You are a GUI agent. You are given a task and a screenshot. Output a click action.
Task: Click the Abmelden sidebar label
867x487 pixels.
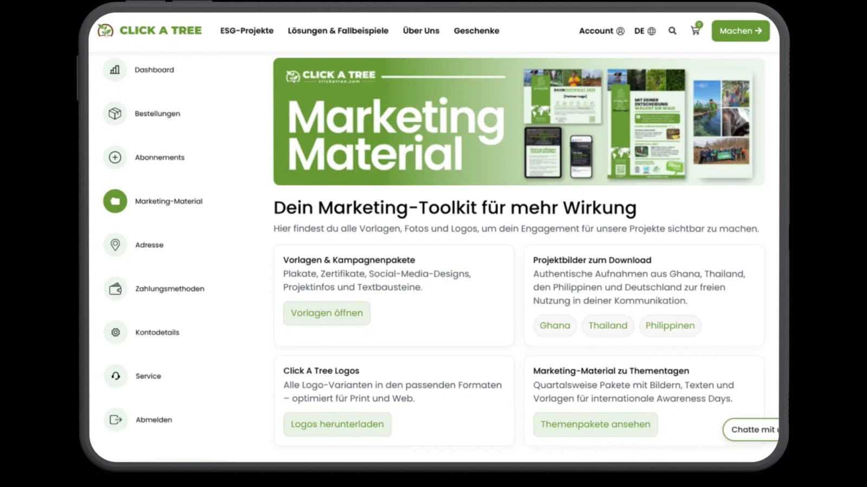pos(154,420)
